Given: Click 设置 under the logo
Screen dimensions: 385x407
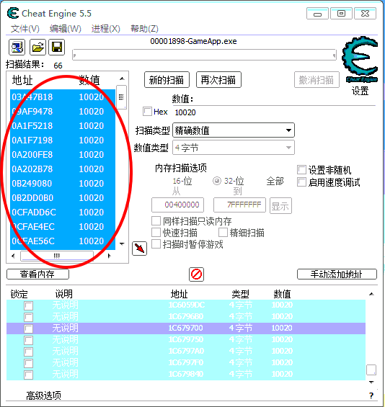Looking at the screenshot, I should (360, 91).
